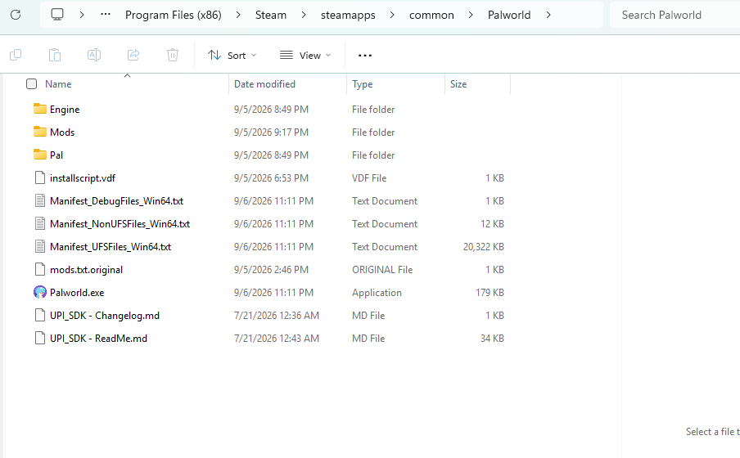The width and height of the screenshot is (740, 458).
Task: Select the Manifest_UFSFiles_Win64.txt file name
Action: (x=111, y=247)
